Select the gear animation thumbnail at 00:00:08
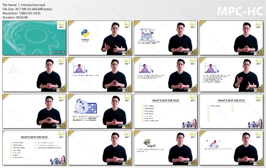Image resolution: width=266 pixels, height=168 pixels. pyautogui.click(x=34, y=38)
